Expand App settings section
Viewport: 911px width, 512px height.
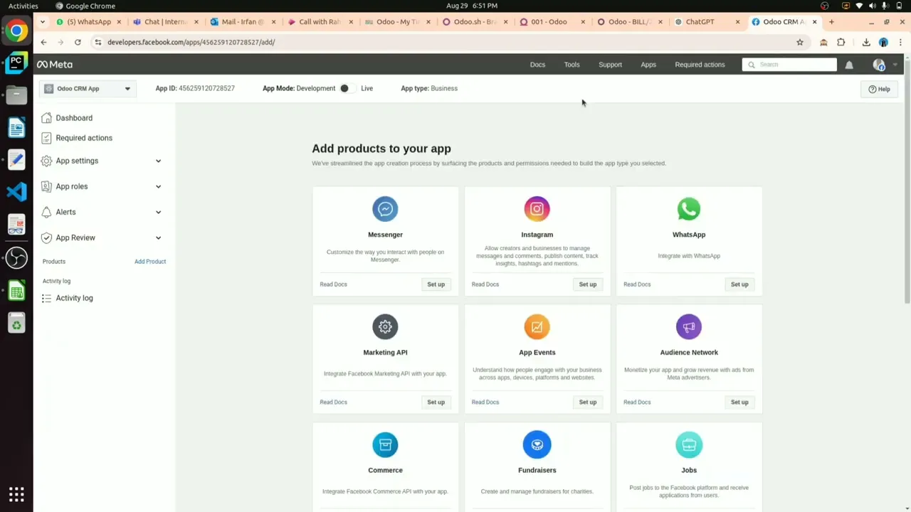102,161
